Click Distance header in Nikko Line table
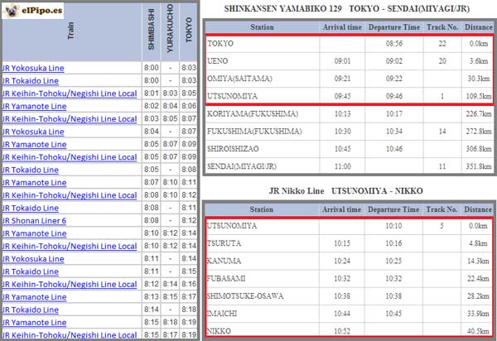This screenshot has height=341, width=497. click(x=478, y=209)
